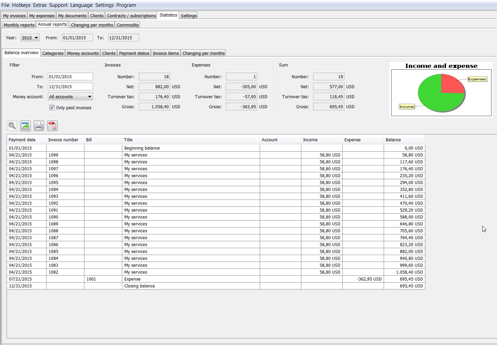This screenshot has height=345, width=497.
Task: Go to the Payment status tab
Action: click(x=134, y=53)
